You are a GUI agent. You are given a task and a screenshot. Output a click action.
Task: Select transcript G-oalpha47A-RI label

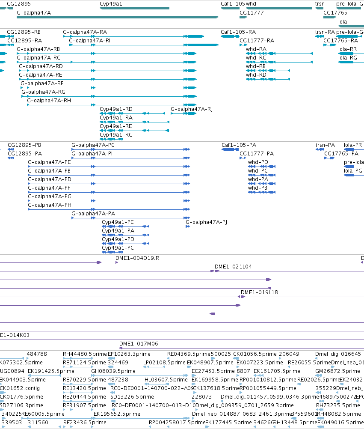click(90, 41)
